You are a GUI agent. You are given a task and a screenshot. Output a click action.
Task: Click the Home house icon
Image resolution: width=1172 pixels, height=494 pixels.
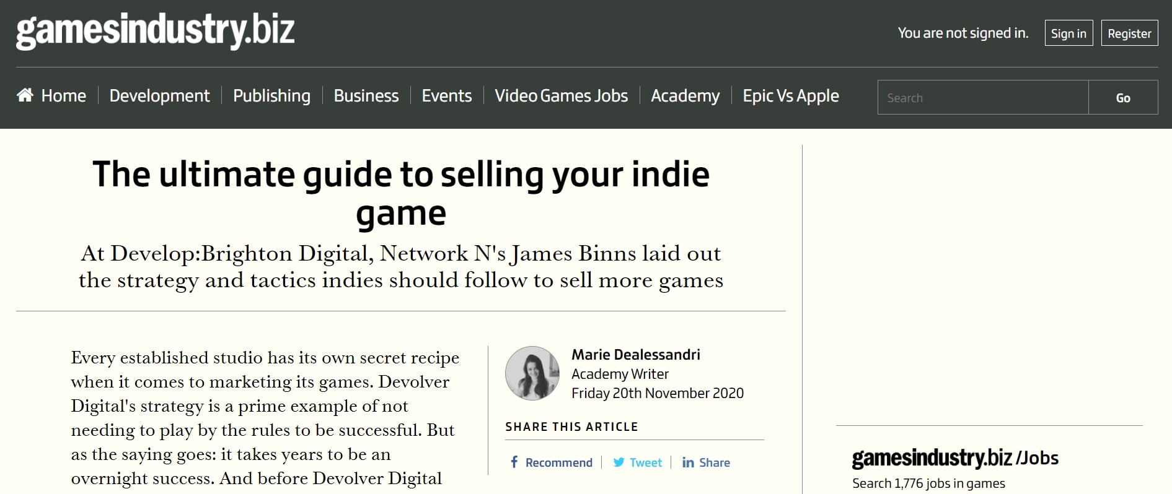coord(25,95)
